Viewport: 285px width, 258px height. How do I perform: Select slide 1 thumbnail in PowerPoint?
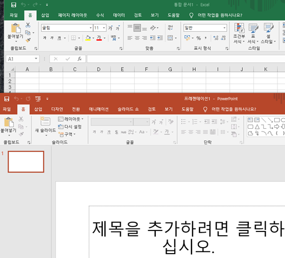tap(26, 162)
